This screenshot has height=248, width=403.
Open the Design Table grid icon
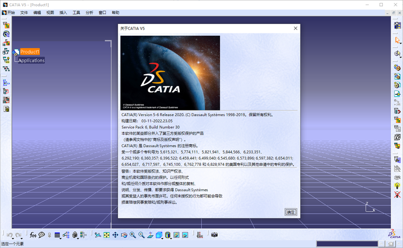57,235
